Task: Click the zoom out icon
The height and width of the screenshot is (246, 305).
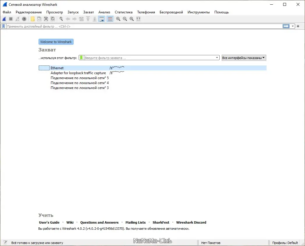Action: (125, 19)
